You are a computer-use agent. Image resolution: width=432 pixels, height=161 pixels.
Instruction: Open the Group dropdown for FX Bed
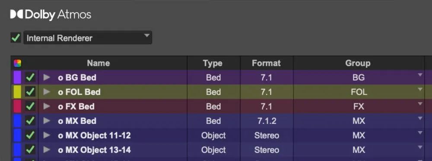(x=420, y=104)
